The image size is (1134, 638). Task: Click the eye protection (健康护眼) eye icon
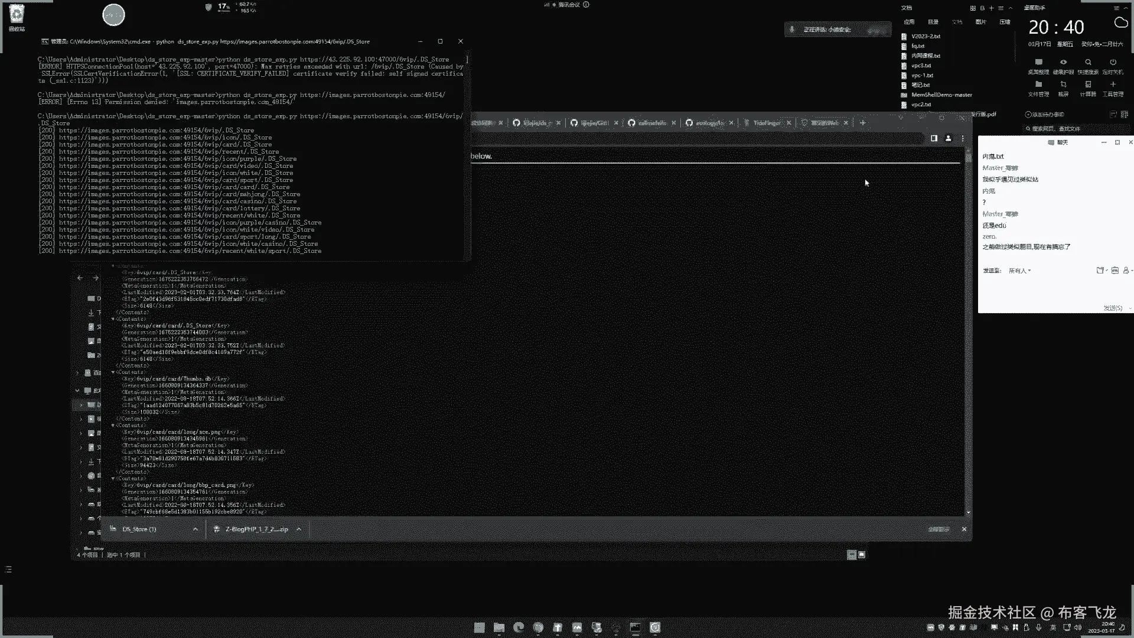coord(1063,63)
